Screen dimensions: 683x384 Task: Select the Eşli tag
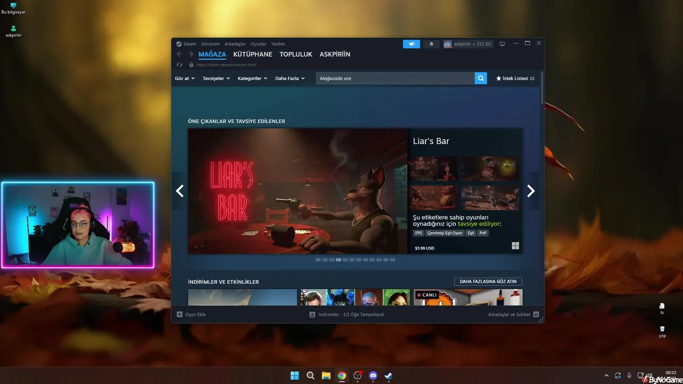click(471, 233)
